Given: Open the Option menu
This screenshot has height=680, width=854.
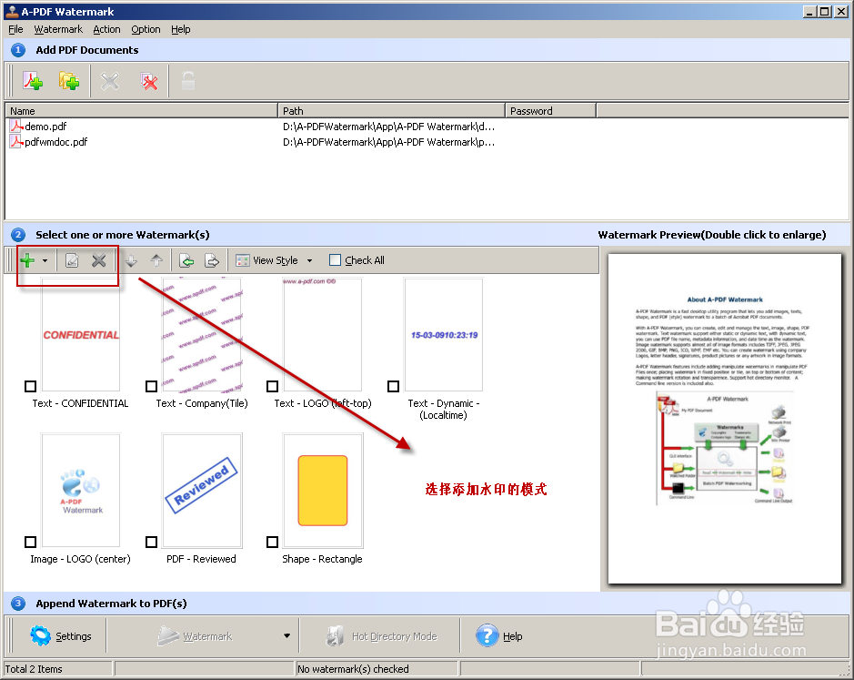Looking at the screenshot, I should (146, 29).
